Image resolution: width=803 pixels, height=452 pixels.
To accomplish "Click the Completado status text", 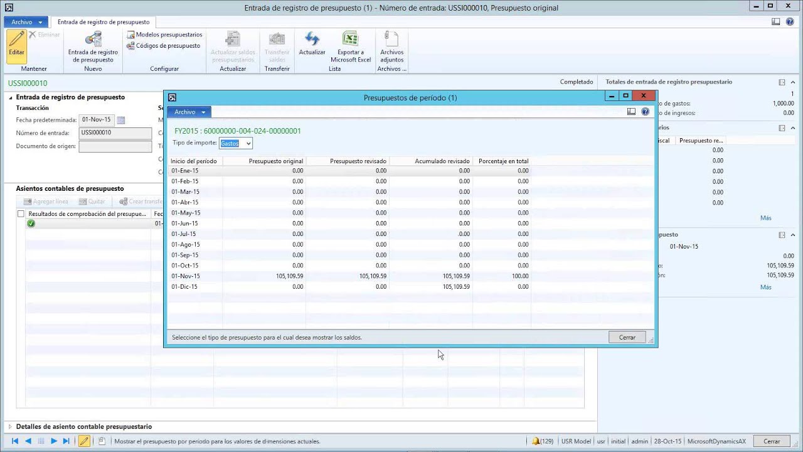I will tap(577, 82).
